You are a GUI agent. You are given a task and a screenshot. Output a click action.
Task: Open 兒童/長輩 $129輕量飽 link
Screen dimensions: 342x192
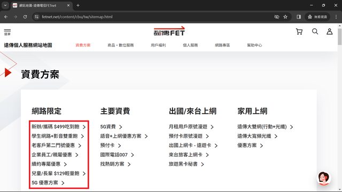(58, 173)
